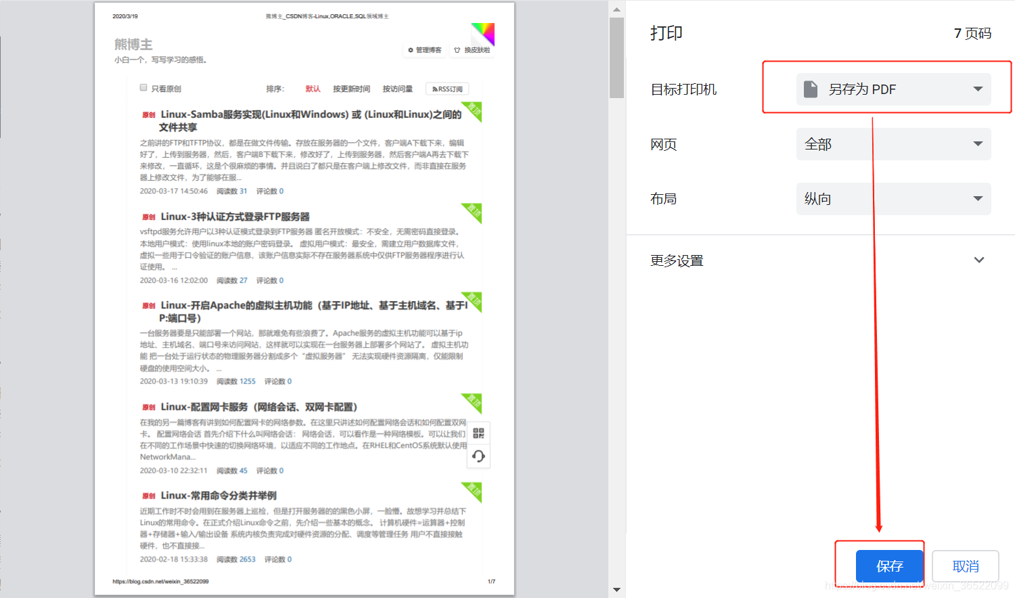The image size is (1015, 598).
Task: Click the 取消 button to dismiss printing
Action: (966, 566)
